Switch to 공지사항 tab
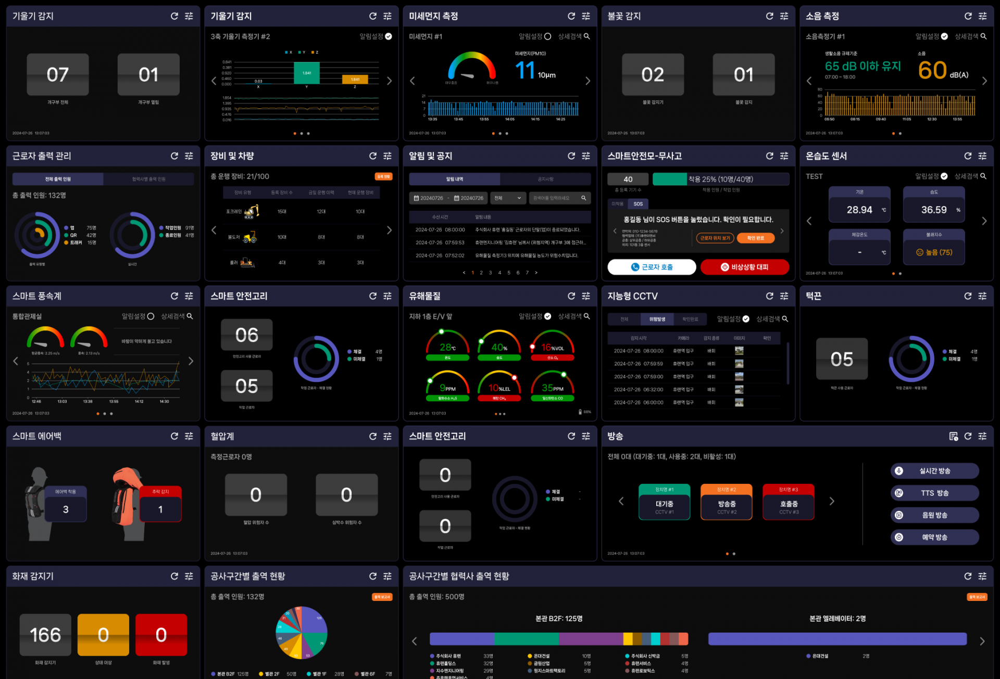Screen dimensions: 1000x679 (x=545, y=179)
